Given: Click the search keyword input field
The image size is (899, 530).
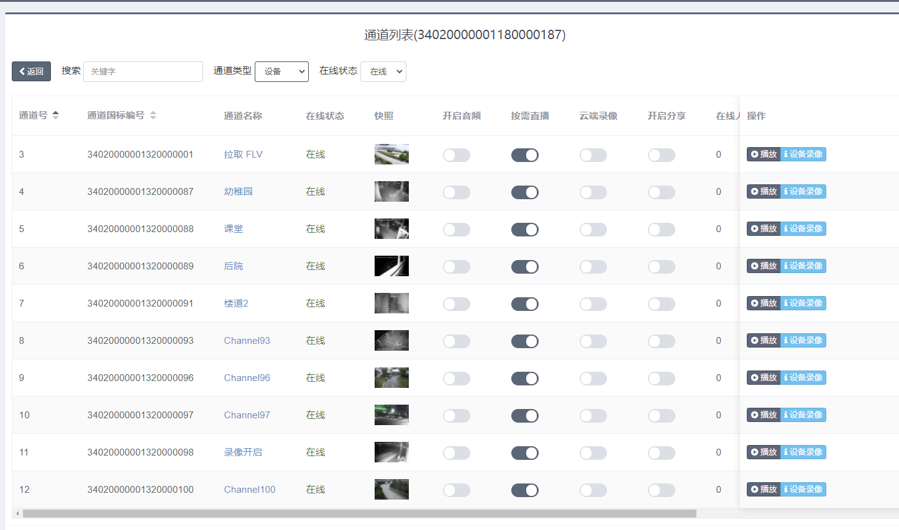Looking at the screenshot, I should click(143, 71).
